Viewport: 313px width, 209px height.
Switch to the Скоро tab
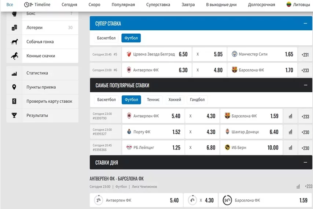(95, 5)
